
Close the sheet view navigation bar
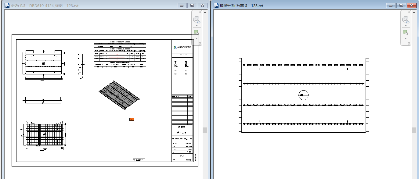pos(200,12)
